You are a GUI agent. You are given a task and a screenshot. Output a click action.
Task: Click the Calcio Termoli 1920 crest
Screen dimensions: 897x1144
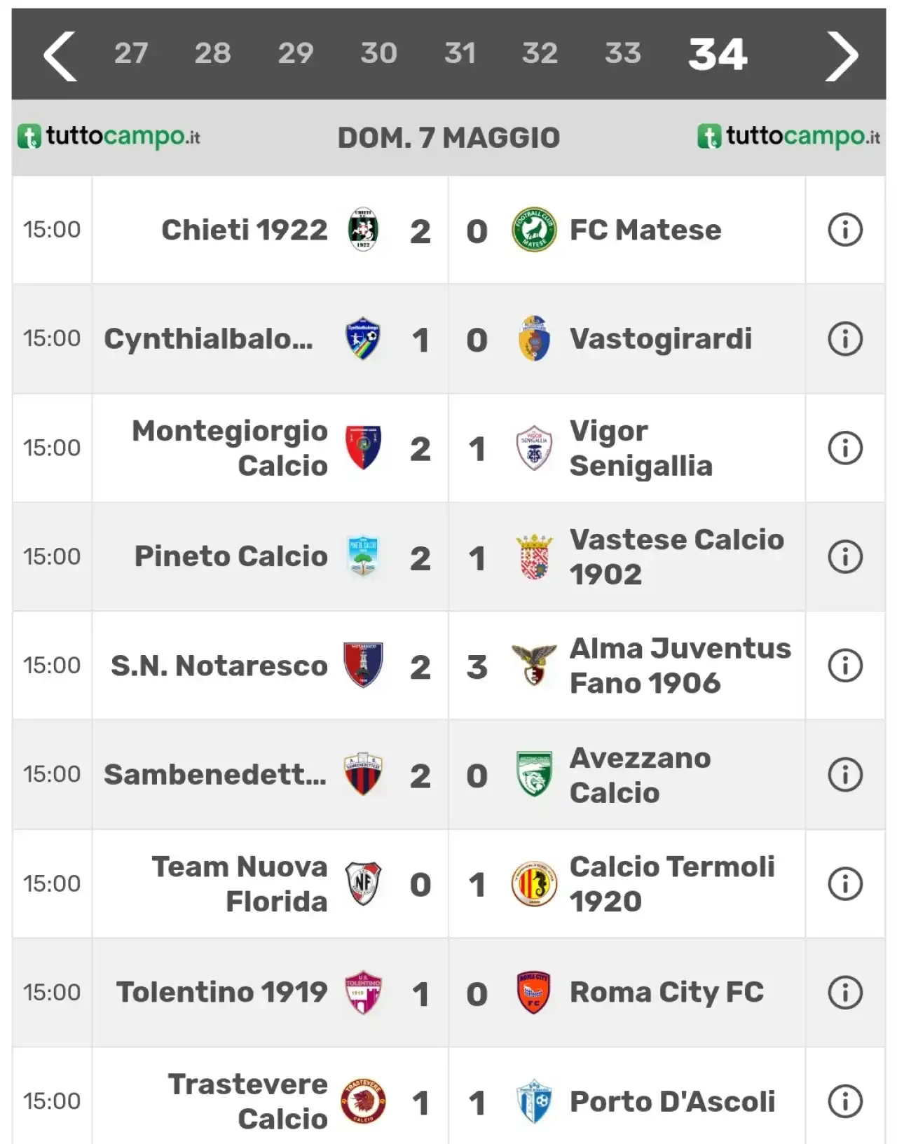point(534,883)
